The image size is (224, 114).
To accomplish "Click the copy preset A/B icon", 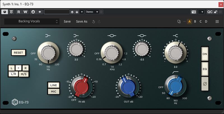I will (x=179, y=22).
